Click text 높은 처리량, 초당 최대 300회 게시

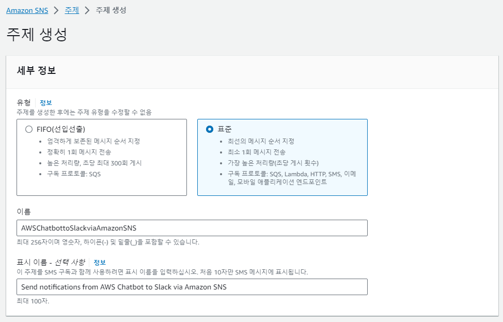(x=95, y=163)
